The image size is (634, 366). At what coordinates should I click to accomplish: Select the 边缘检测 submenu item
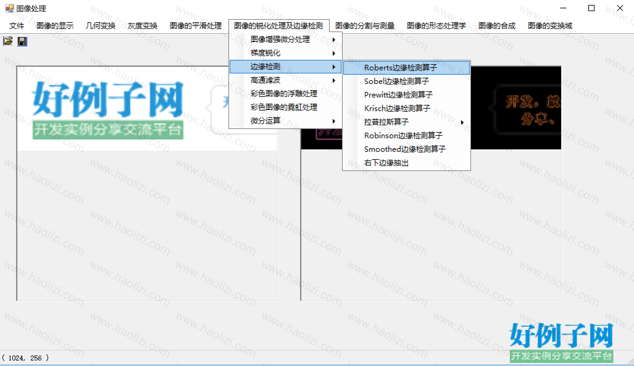(286, 67)
